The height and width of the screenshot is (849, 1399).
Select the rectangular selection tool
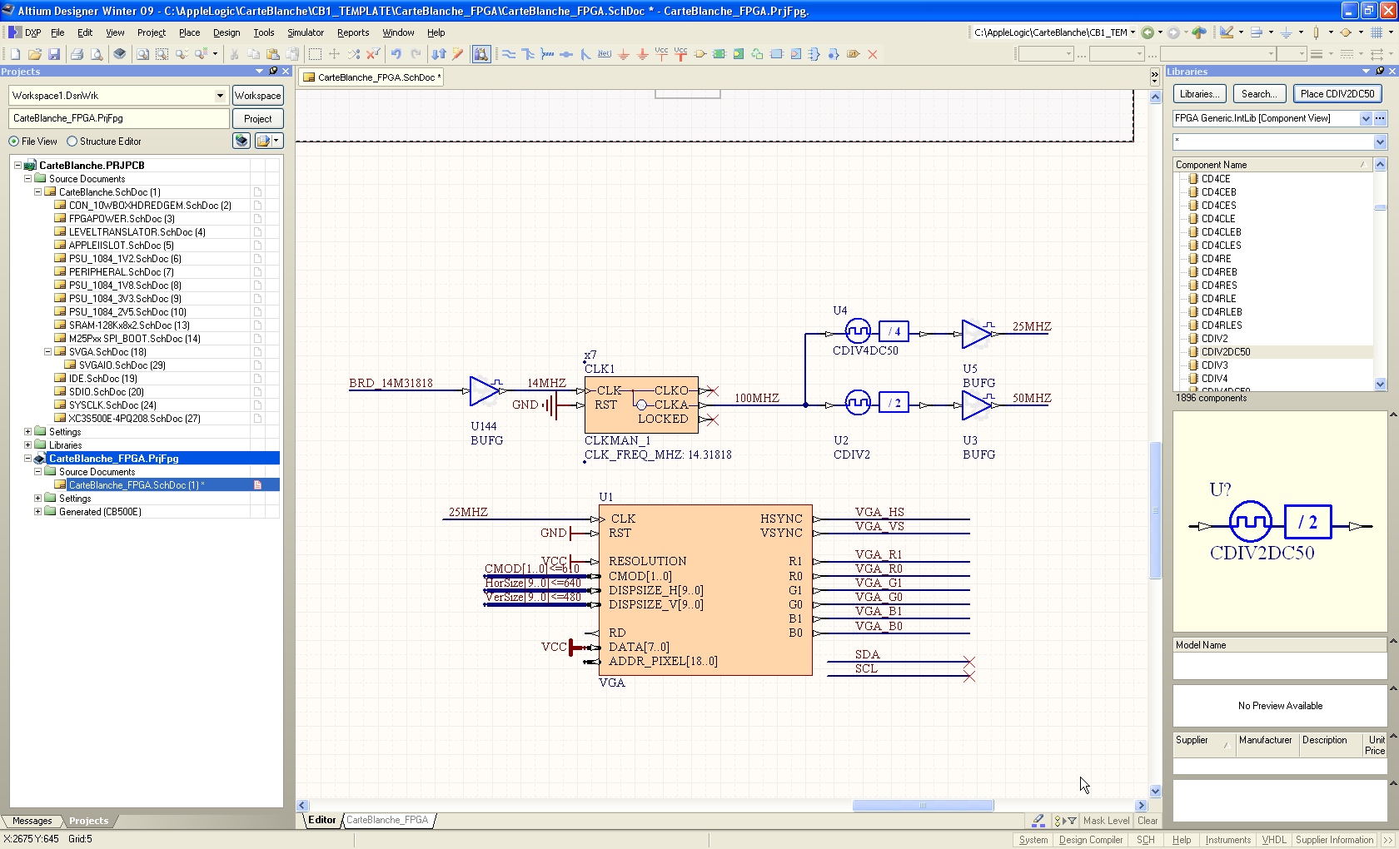(315, 54)
